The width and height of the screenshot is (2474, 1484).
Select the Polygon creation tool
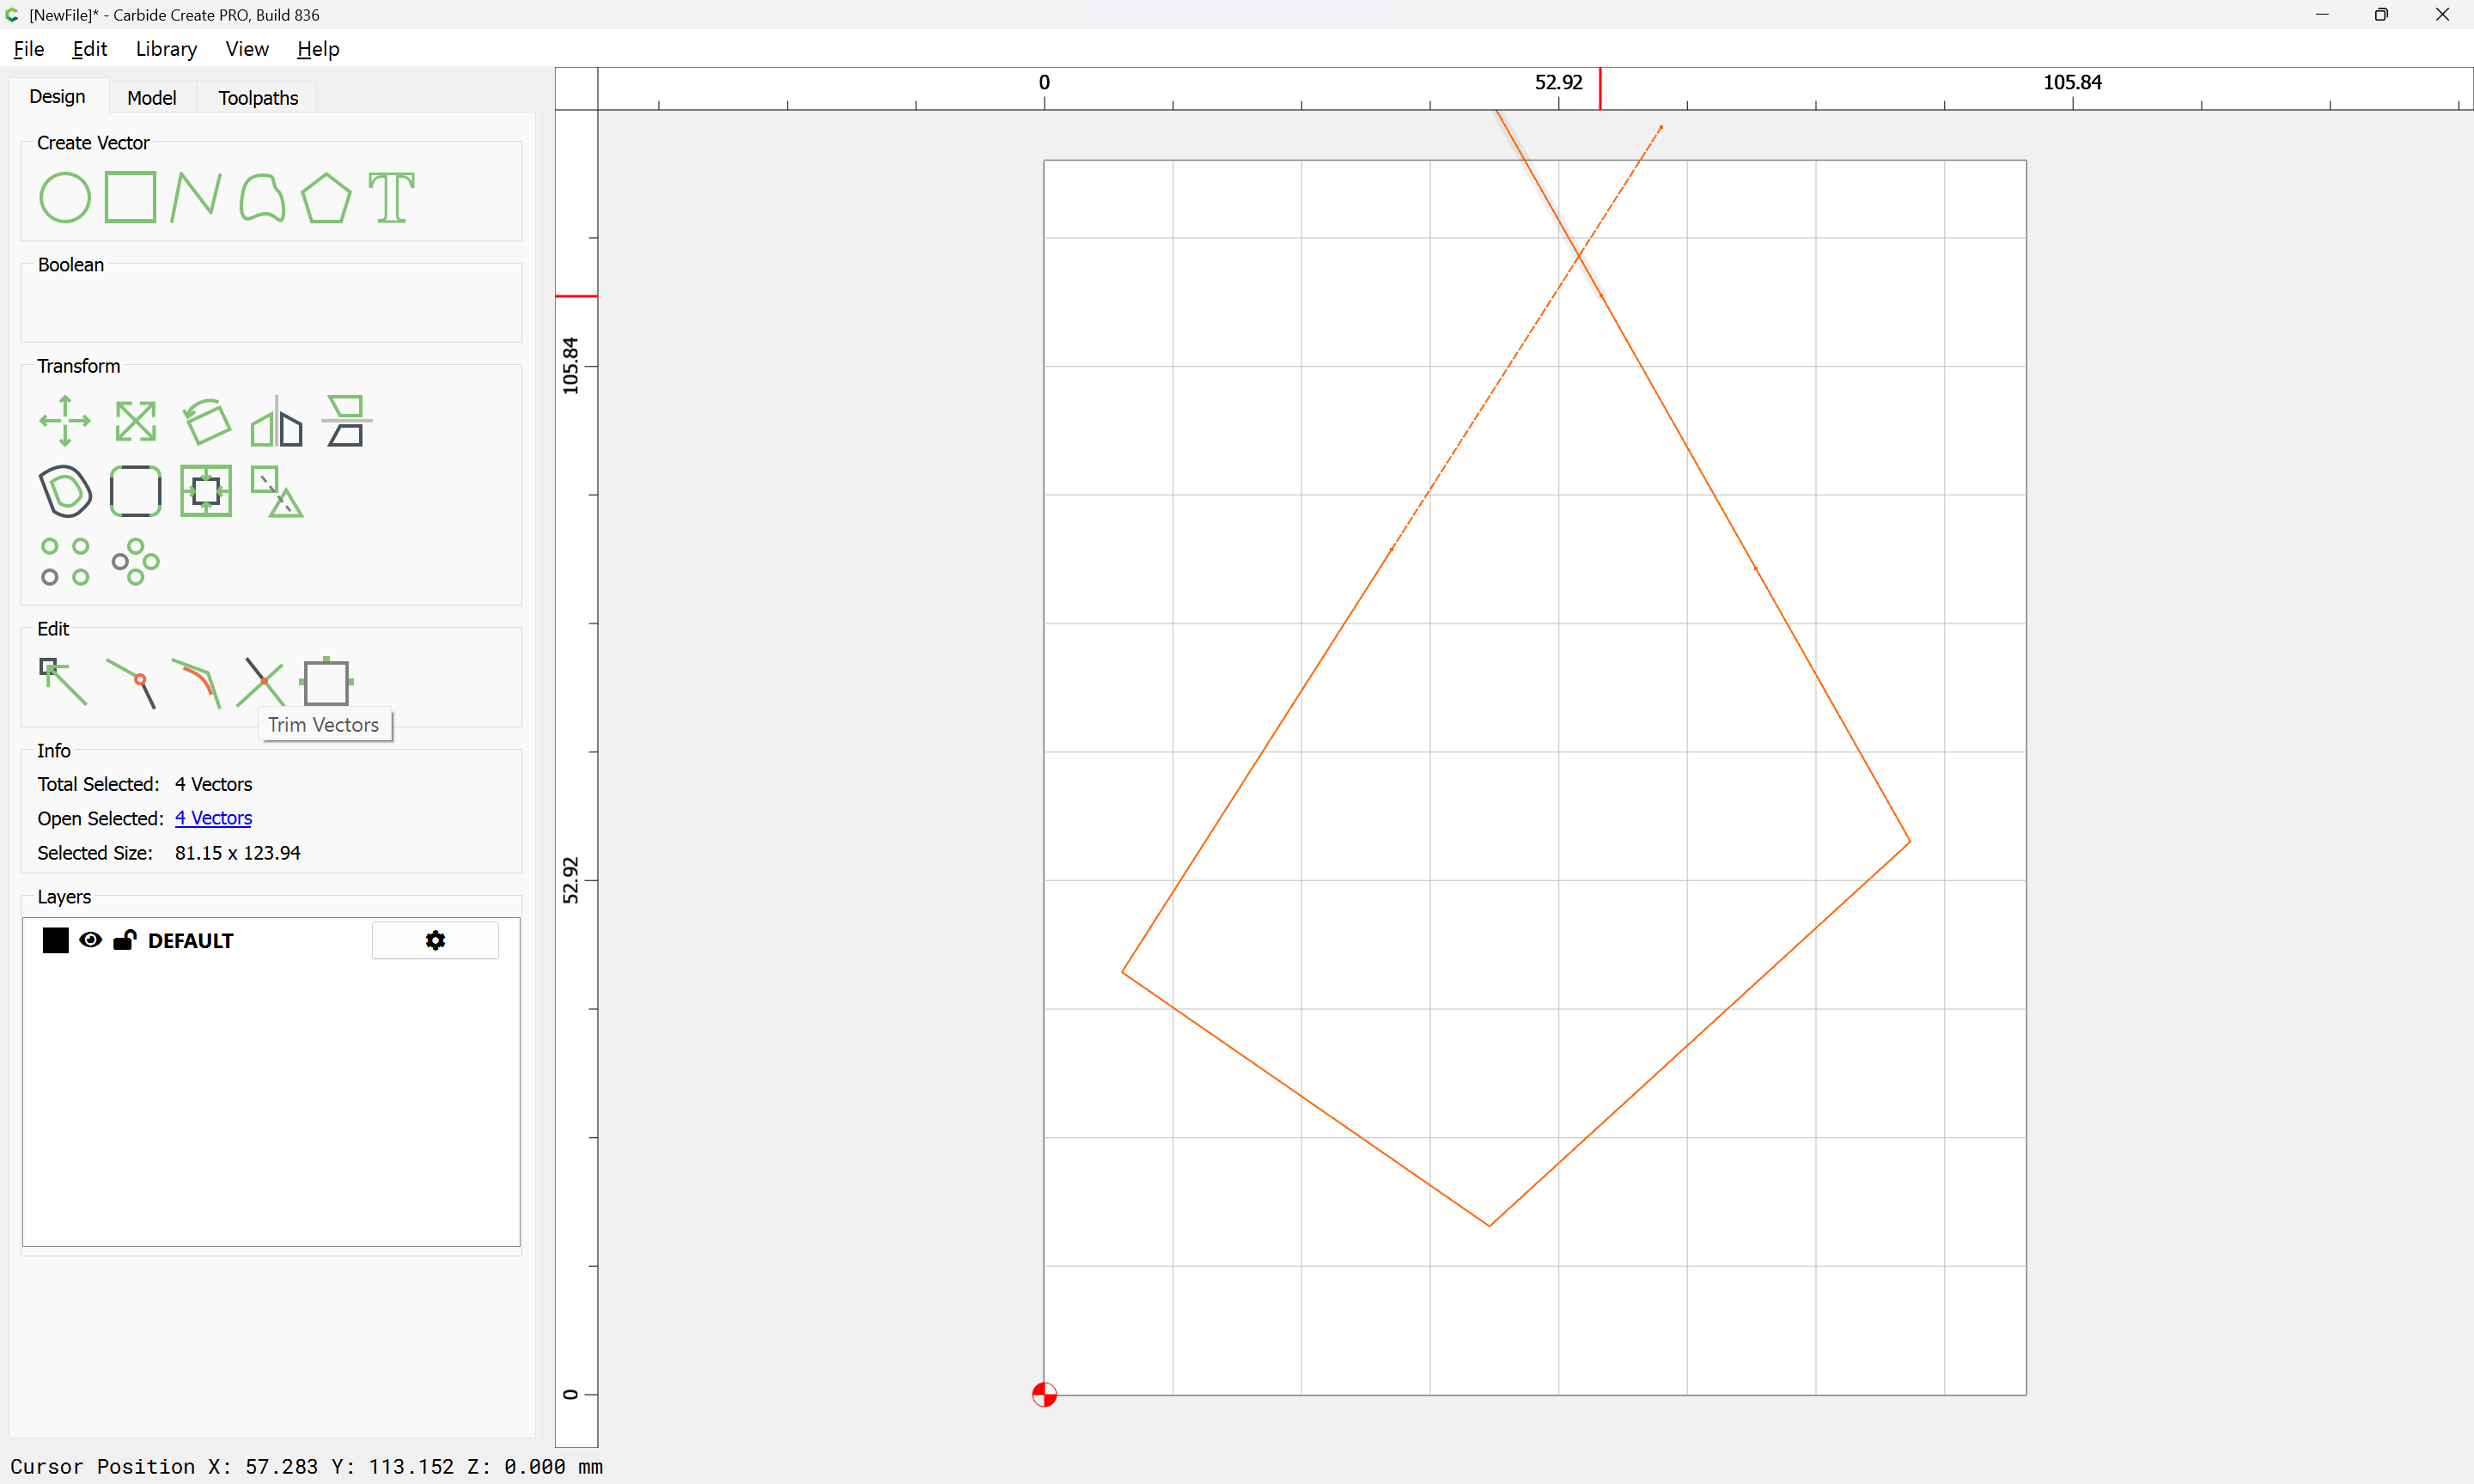point(326,197)
